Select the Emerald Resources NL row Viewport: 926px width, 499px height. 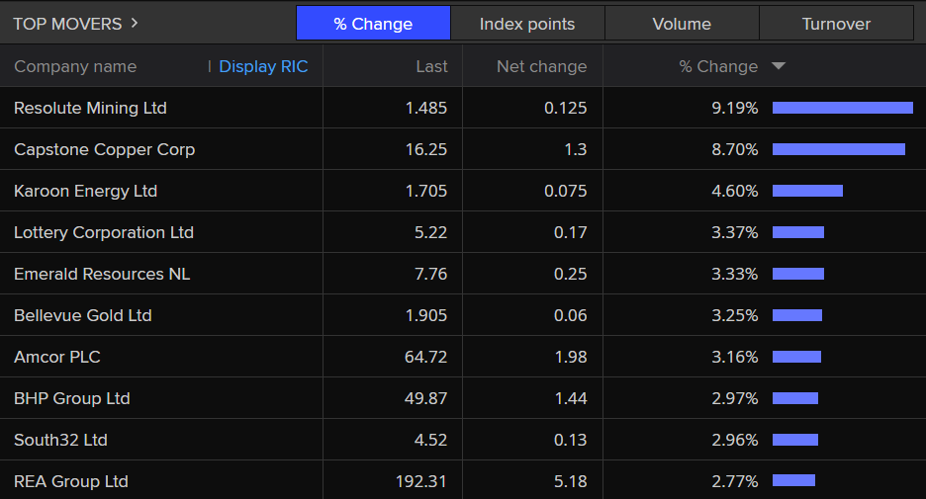(x=102, y=274)
